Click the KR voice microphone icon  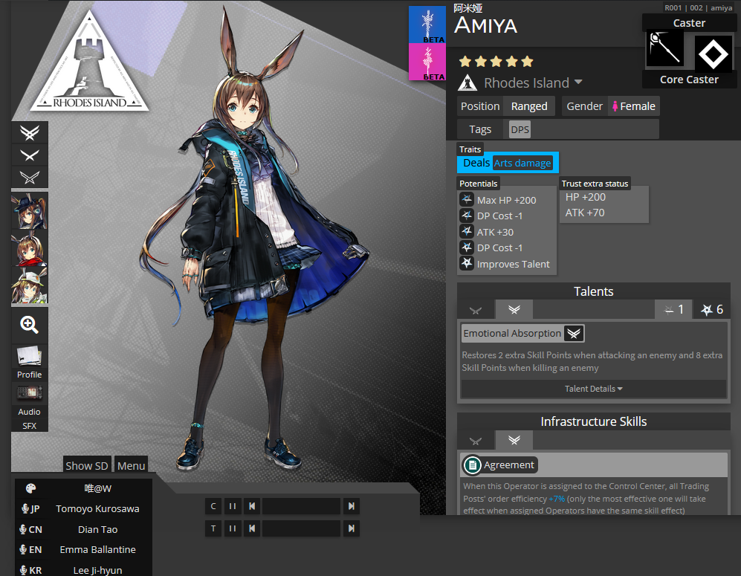(x=23, y=570)
